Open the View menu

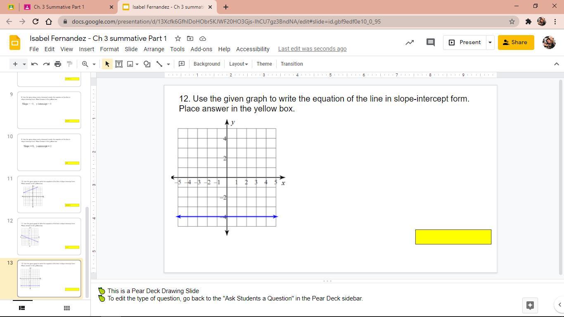click(66, 49)
